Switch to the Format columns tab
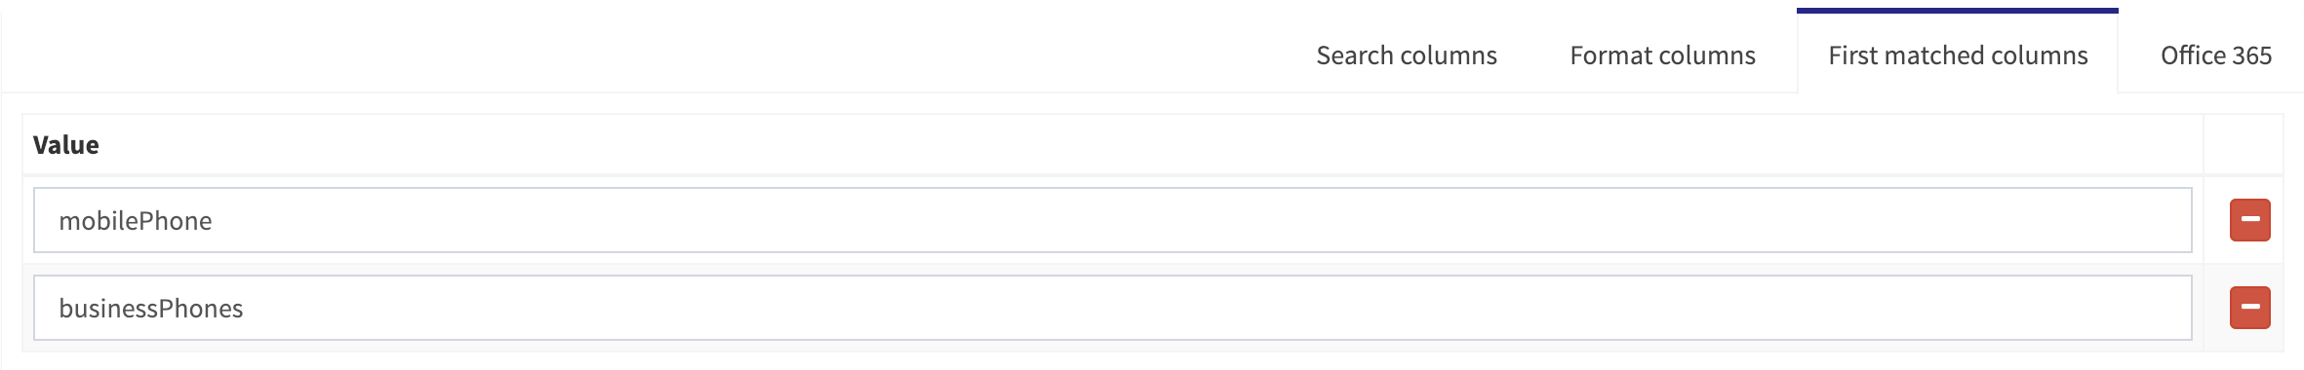2304x370 pixels. [1662, 55]
